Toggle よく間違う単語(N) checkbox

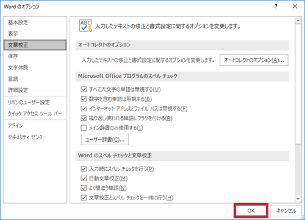[84, 188]
